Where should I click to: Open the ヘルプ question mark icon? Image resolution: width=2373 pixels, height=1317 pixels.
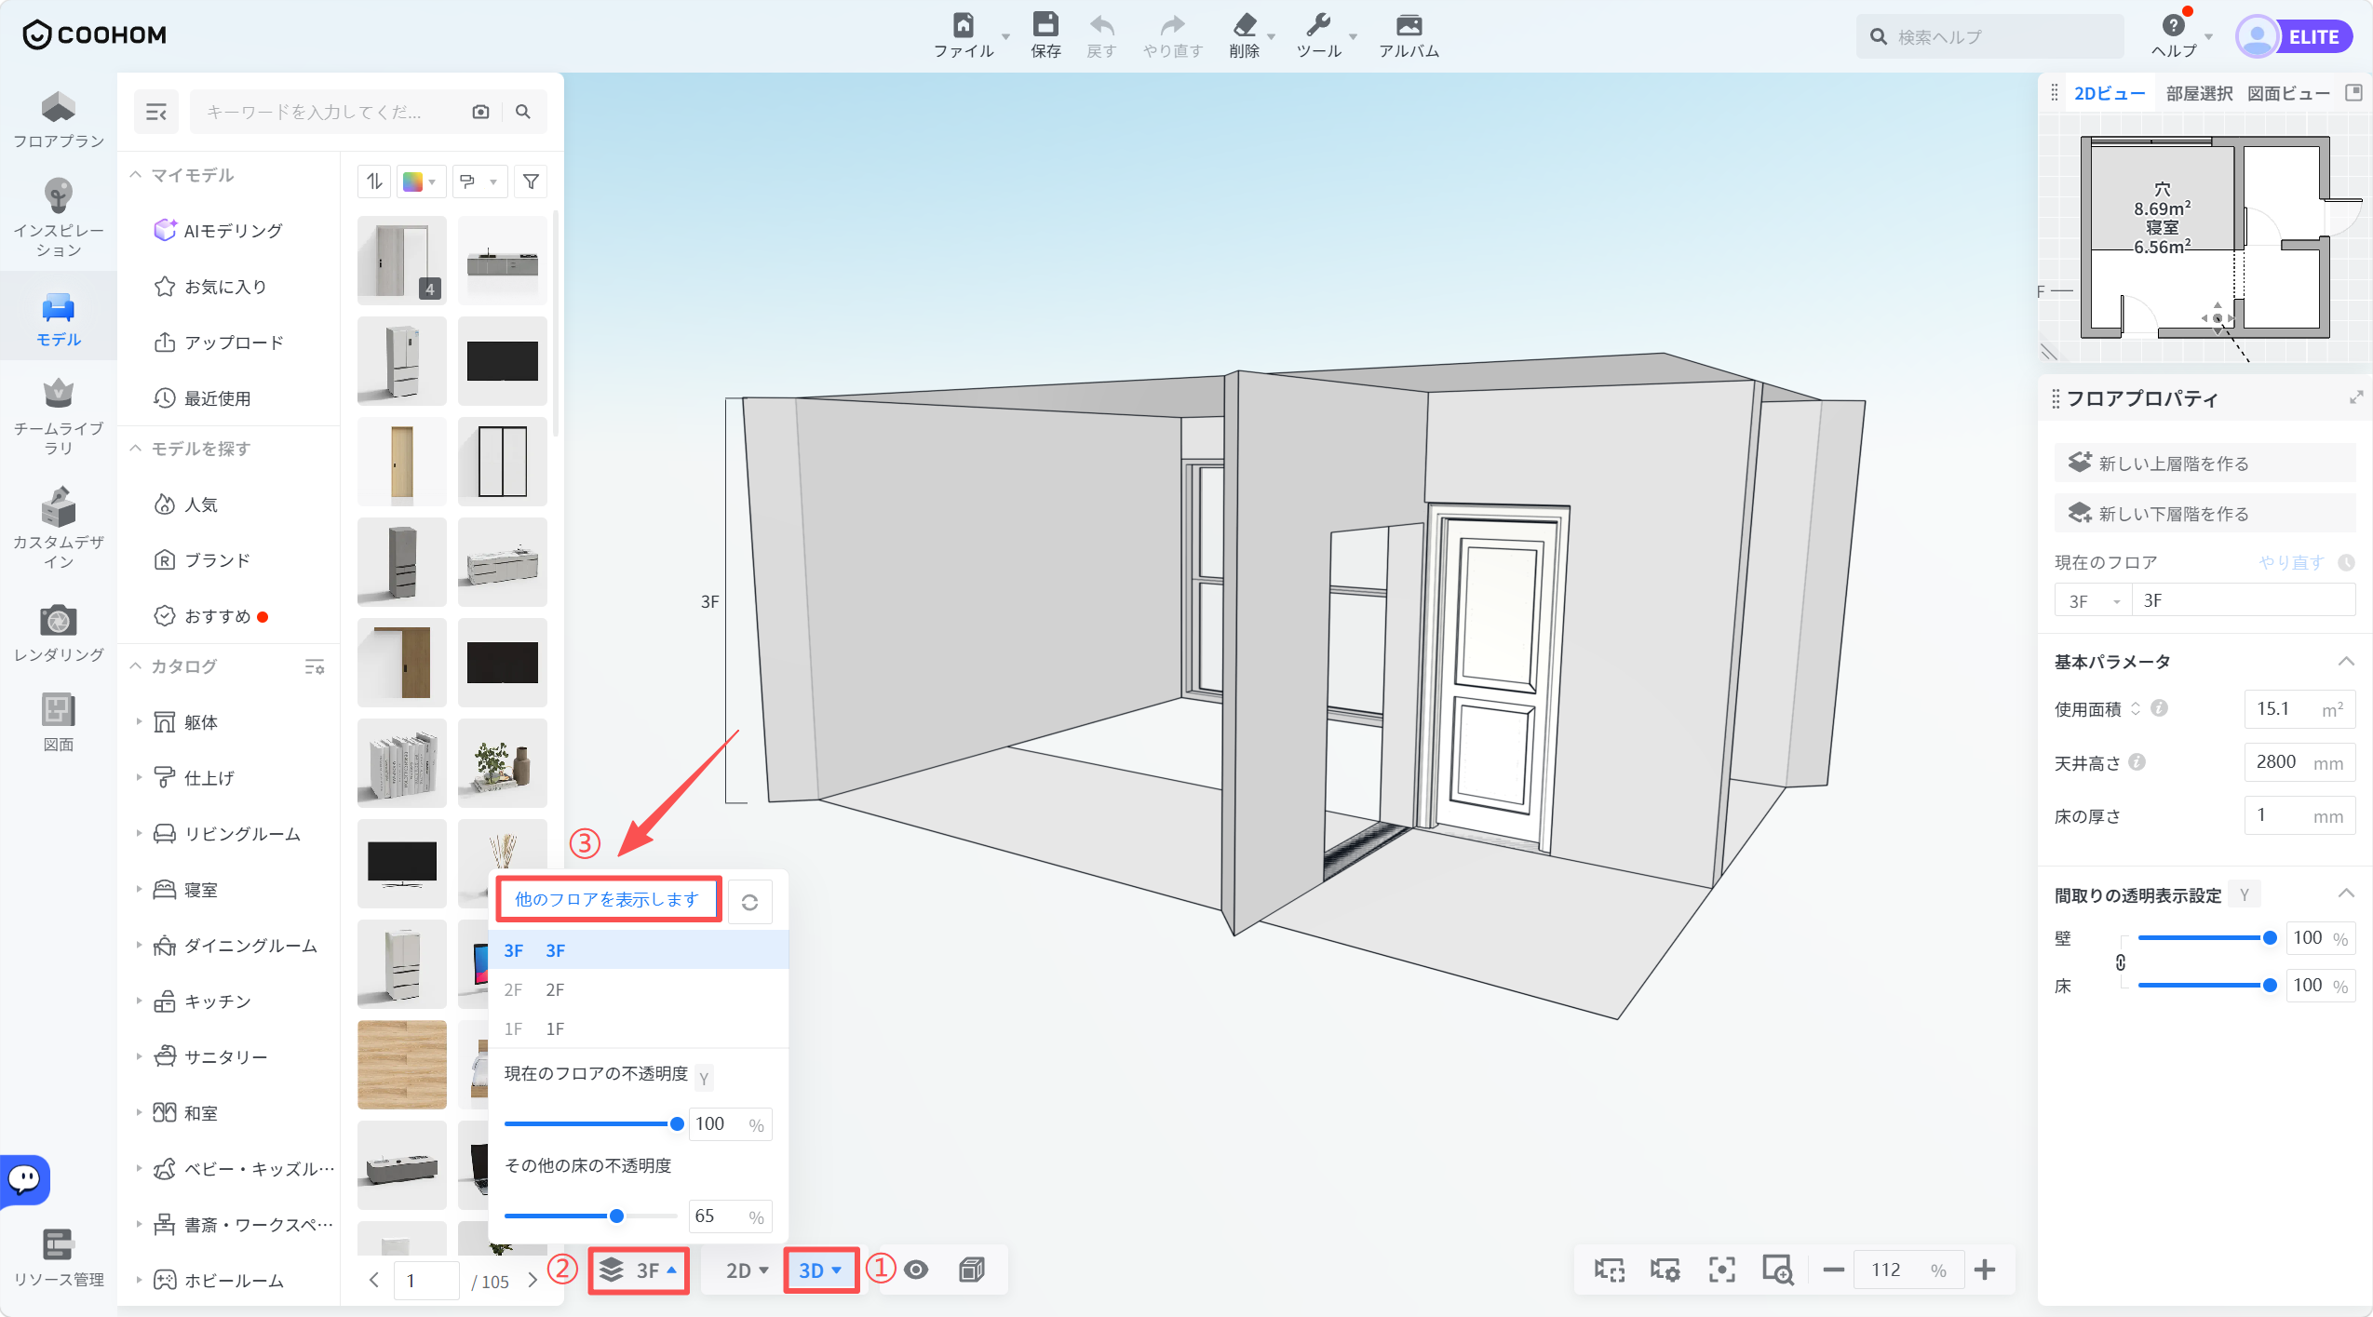tap(2174, 25)
